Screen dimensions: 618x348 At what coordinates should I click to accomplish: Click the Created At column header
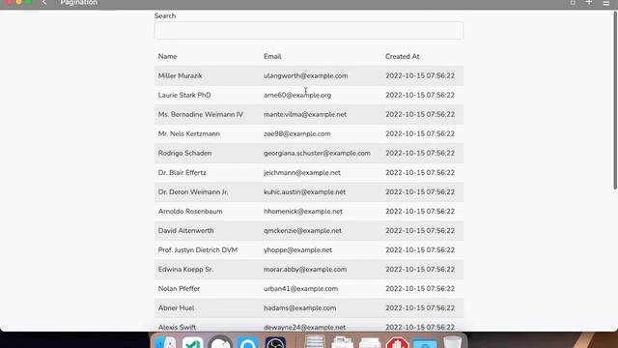click(403, 56)
